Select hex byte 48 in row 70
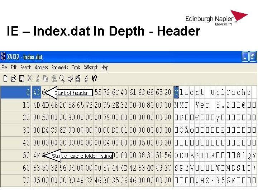258x194 pixels. click(80, 180)
